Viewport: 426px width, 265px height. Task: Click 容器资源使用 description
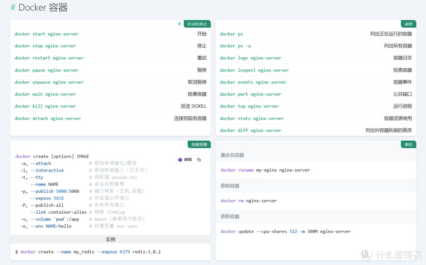pyautogui.click(x=398, y=118)
